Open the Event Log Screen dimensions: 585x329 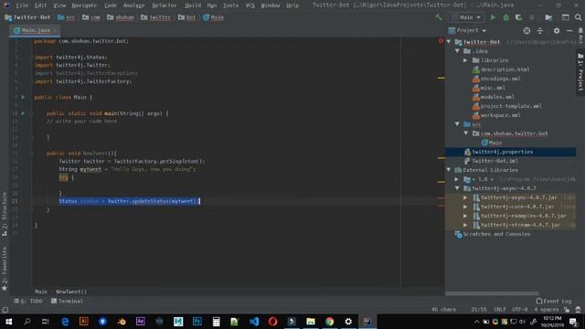click(x=554, y=301)
